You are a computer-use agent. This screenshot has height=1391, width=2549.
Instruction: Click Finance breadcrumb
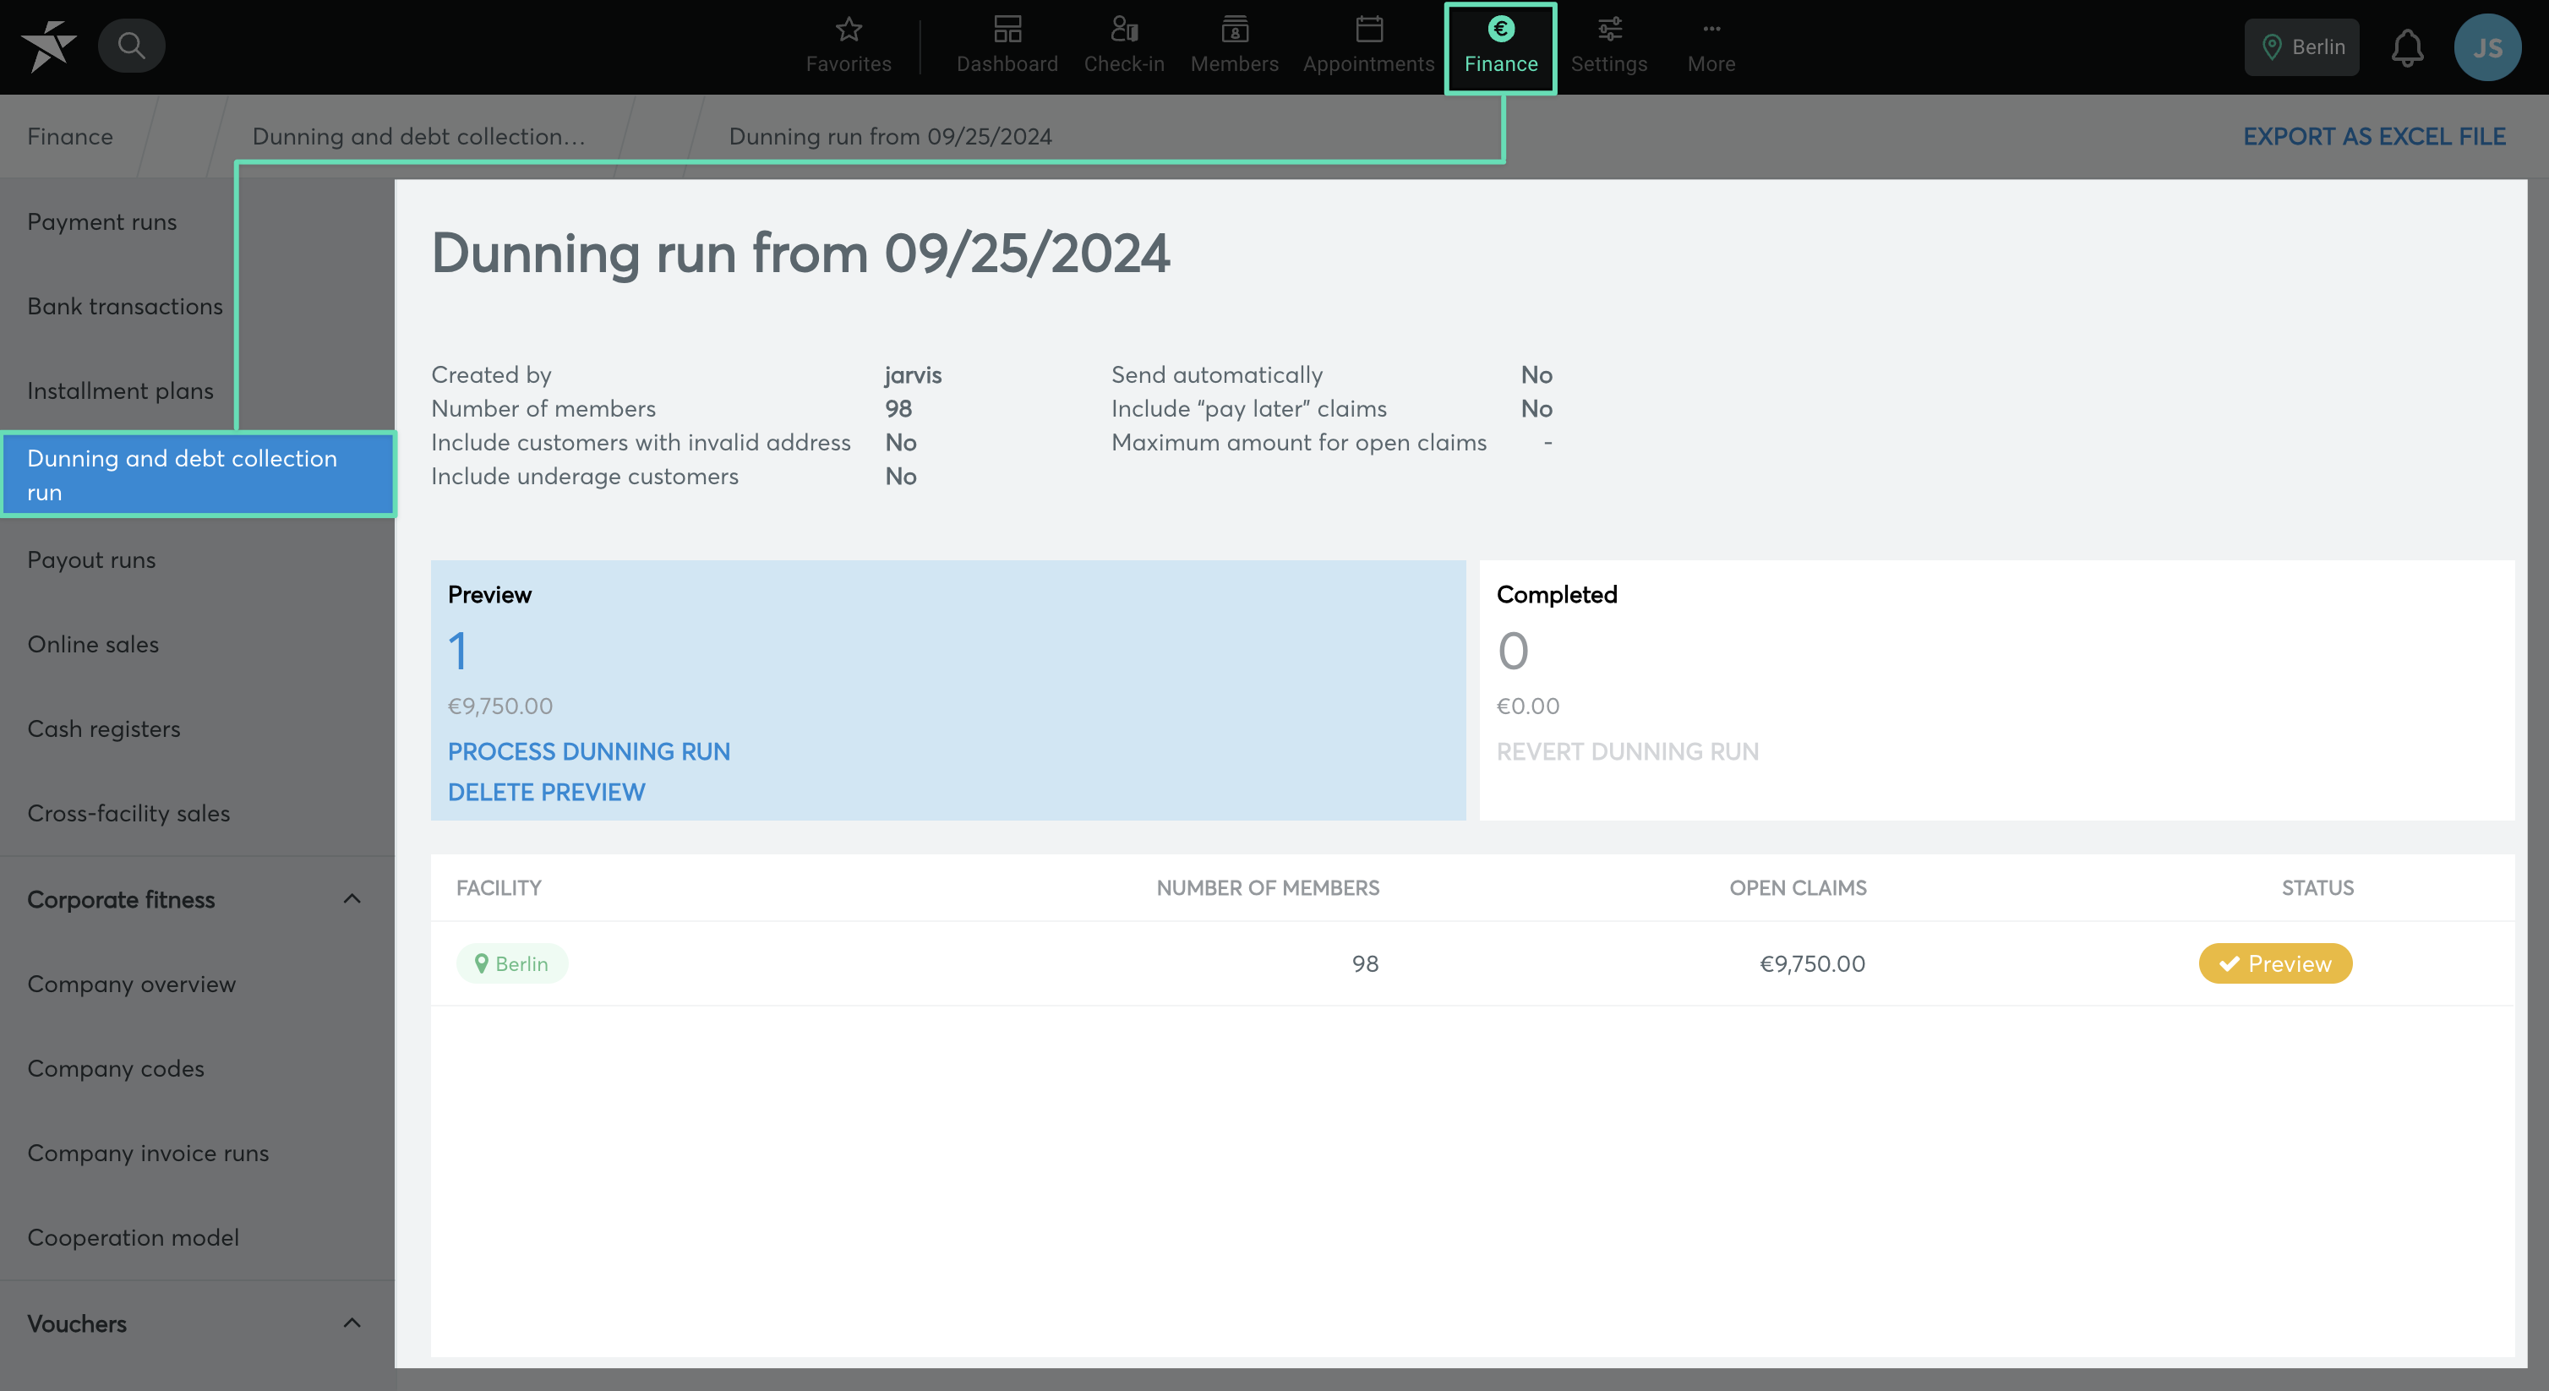pyautogui.click(x=70, y=137)
